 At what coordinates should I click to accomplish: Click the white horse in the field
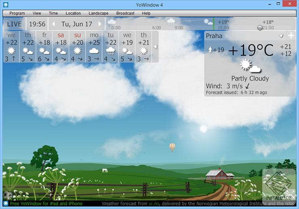click(x=105, y=170)
